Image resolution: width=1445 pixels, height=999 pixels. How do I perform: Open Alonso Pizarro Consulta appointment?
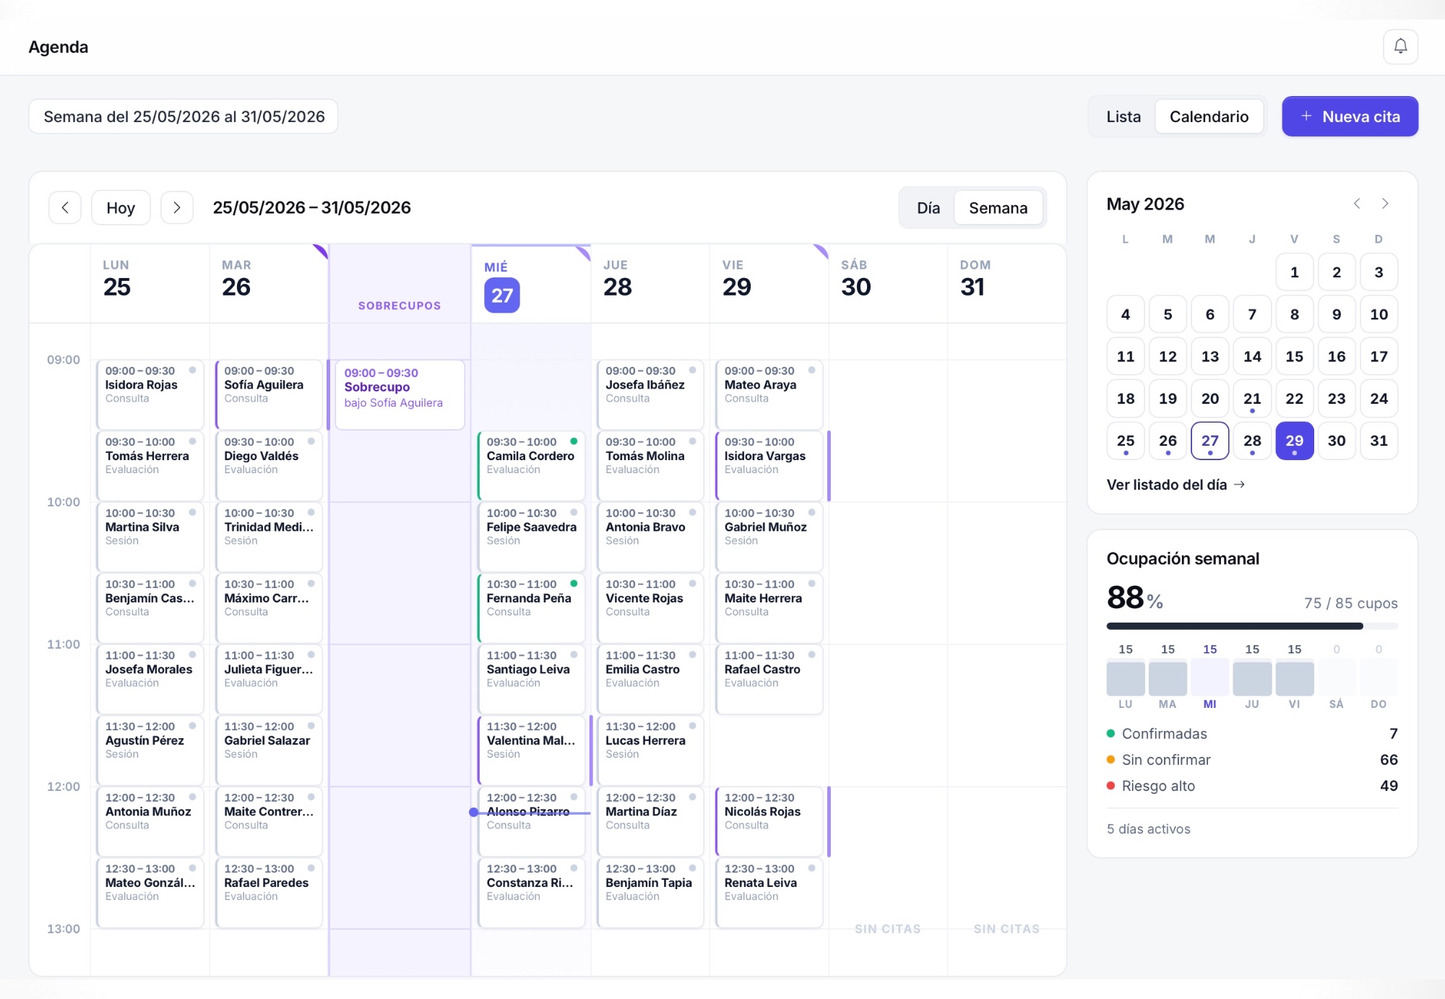coord(532,821)
